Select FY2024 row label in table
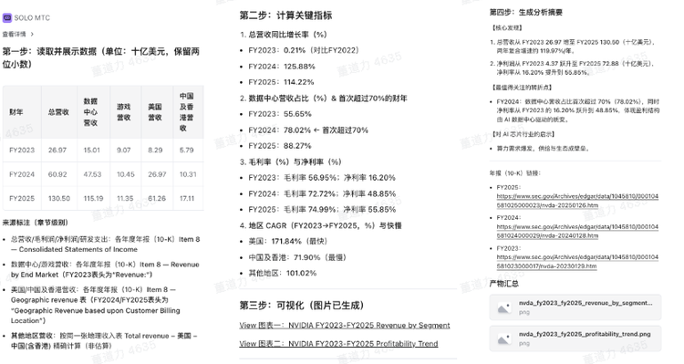The image size is (684, 364). point(22,174)
